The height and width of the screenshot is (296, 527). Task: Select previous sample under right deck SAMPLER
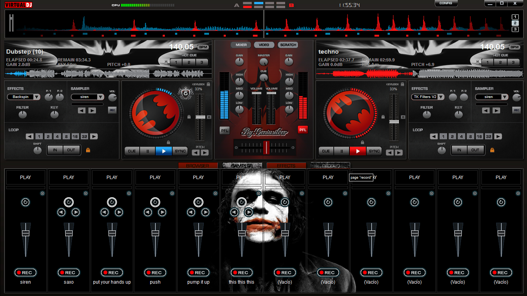coord(486,111)
